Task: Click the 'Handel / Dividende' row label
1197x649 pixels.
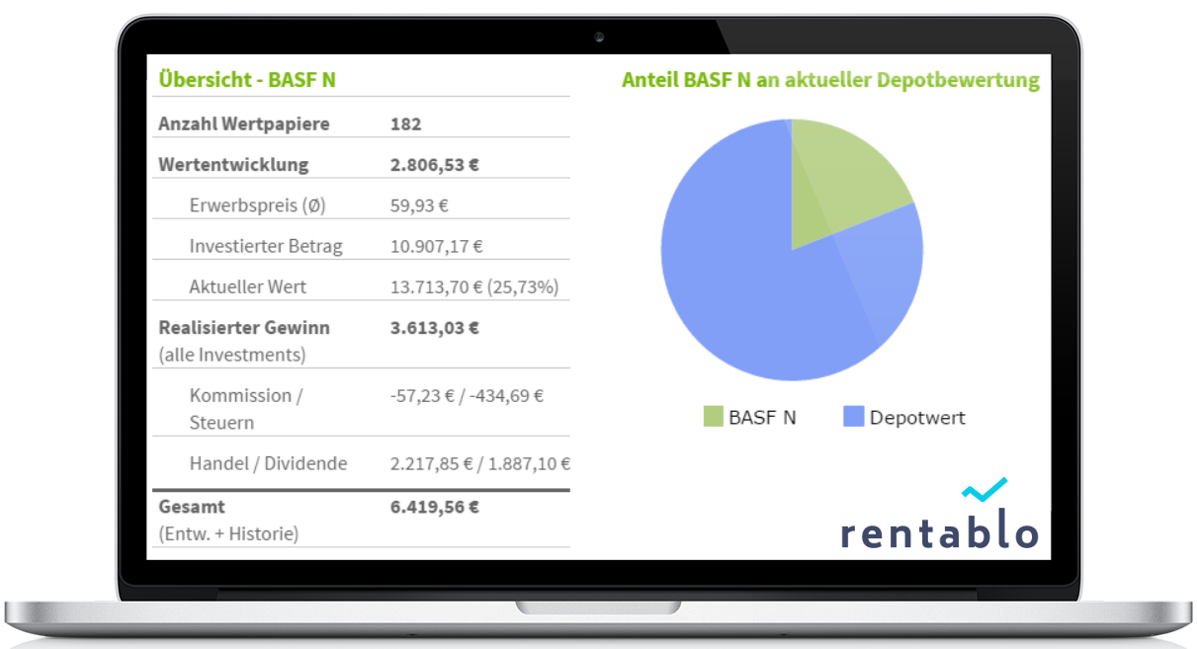Action: pyautogui.click(x=268, y=463)
